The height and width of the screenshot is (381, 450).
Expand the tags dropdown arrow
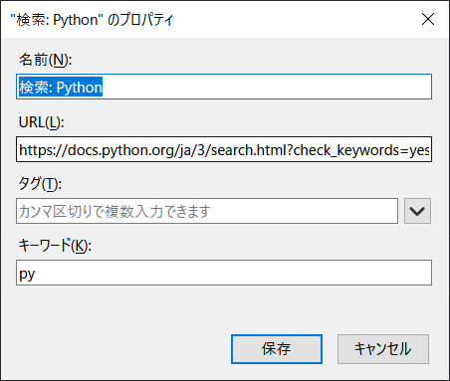(417, 211)
